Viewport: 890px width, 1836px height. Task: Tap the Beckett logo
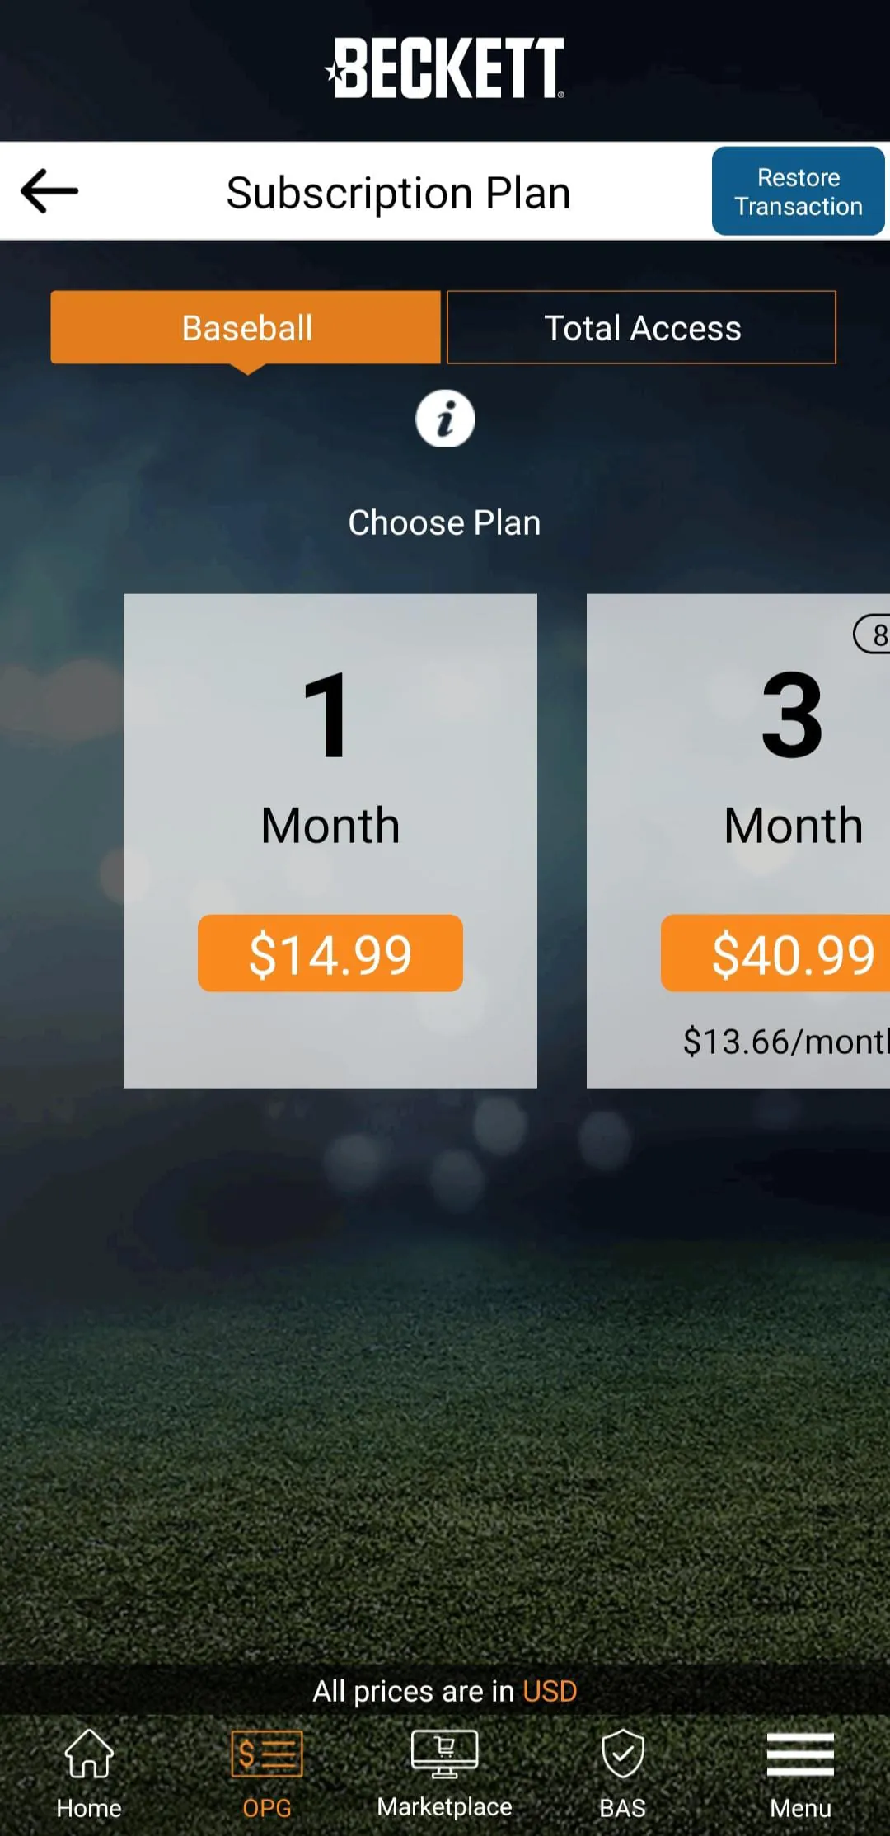click(x=446, y=68)
